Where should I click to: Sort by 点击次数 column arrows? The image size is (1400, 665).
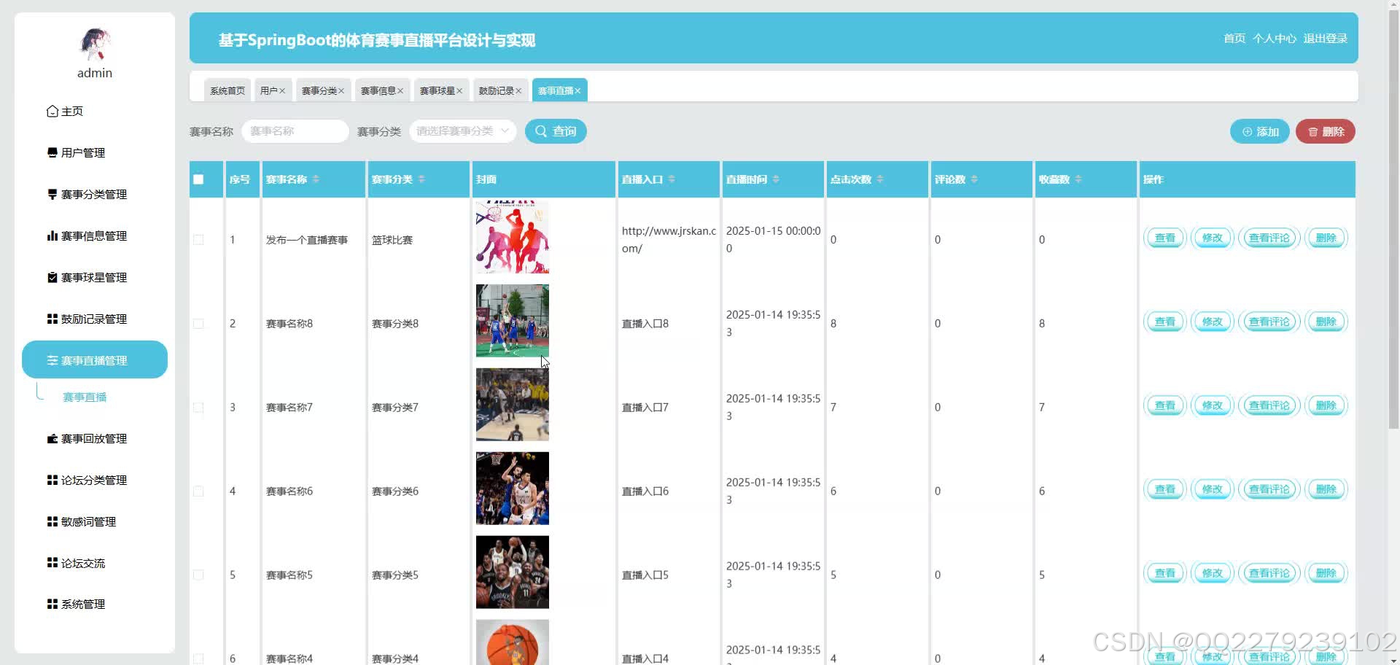[x=880, y=179]
